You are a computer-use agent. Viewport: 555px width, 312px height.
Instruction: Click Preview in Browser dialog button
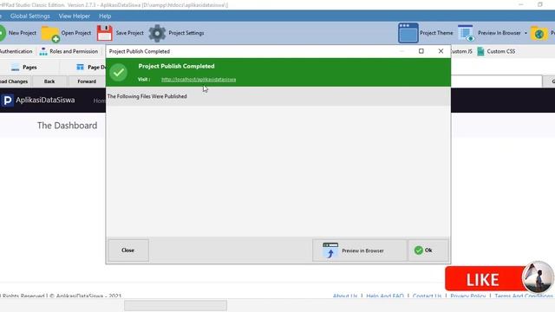359,250
